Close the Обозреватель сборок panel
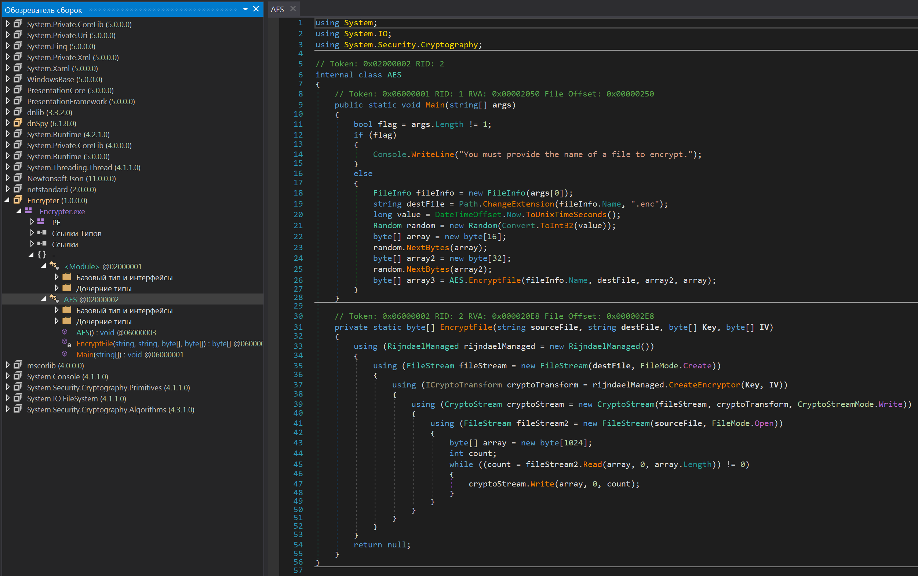918x576 pixels. (x=256, y=9)
